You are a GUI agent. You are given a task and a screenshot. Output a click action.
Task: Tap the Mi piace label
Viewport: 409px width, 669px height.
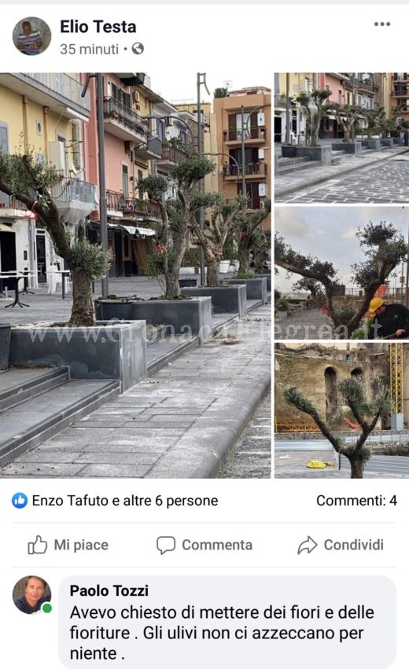[x=81, y=545]
